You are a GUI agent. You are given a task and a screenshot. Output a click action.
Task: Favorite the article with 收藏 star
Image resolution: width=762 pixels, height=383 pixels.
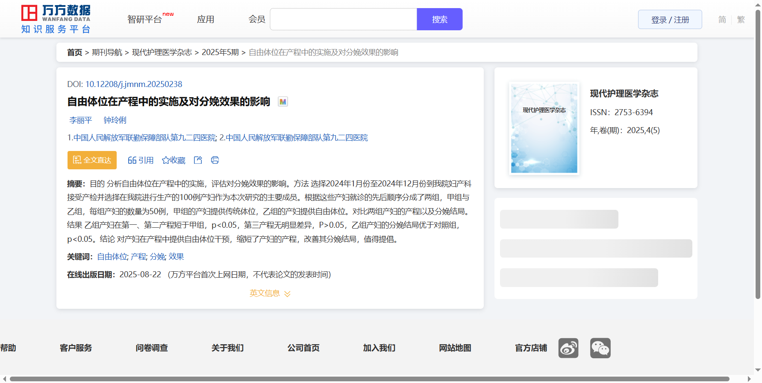click(x=174, y=160)
